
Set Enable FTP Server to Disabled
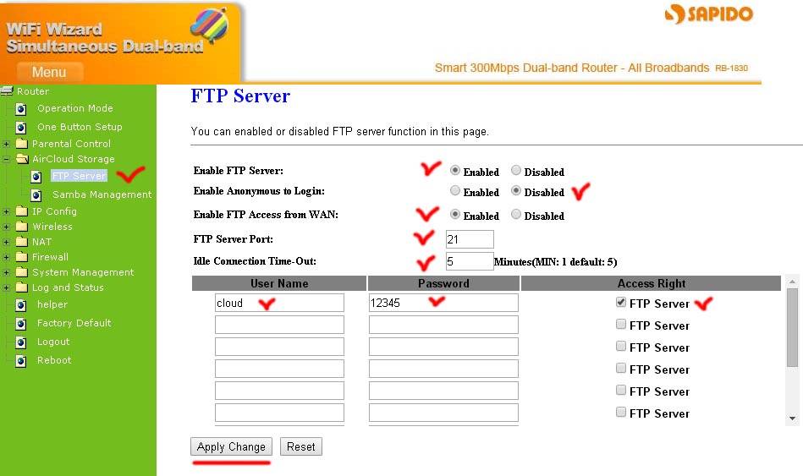click(x=516, y=171)
